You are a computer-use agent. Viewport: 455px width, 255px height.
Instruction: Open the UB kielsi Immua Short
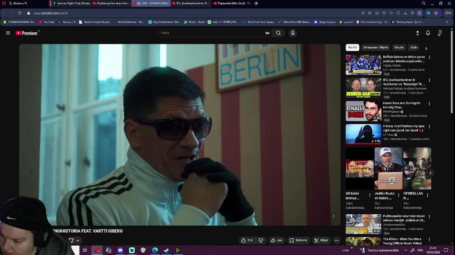click(x=360, y=169)
